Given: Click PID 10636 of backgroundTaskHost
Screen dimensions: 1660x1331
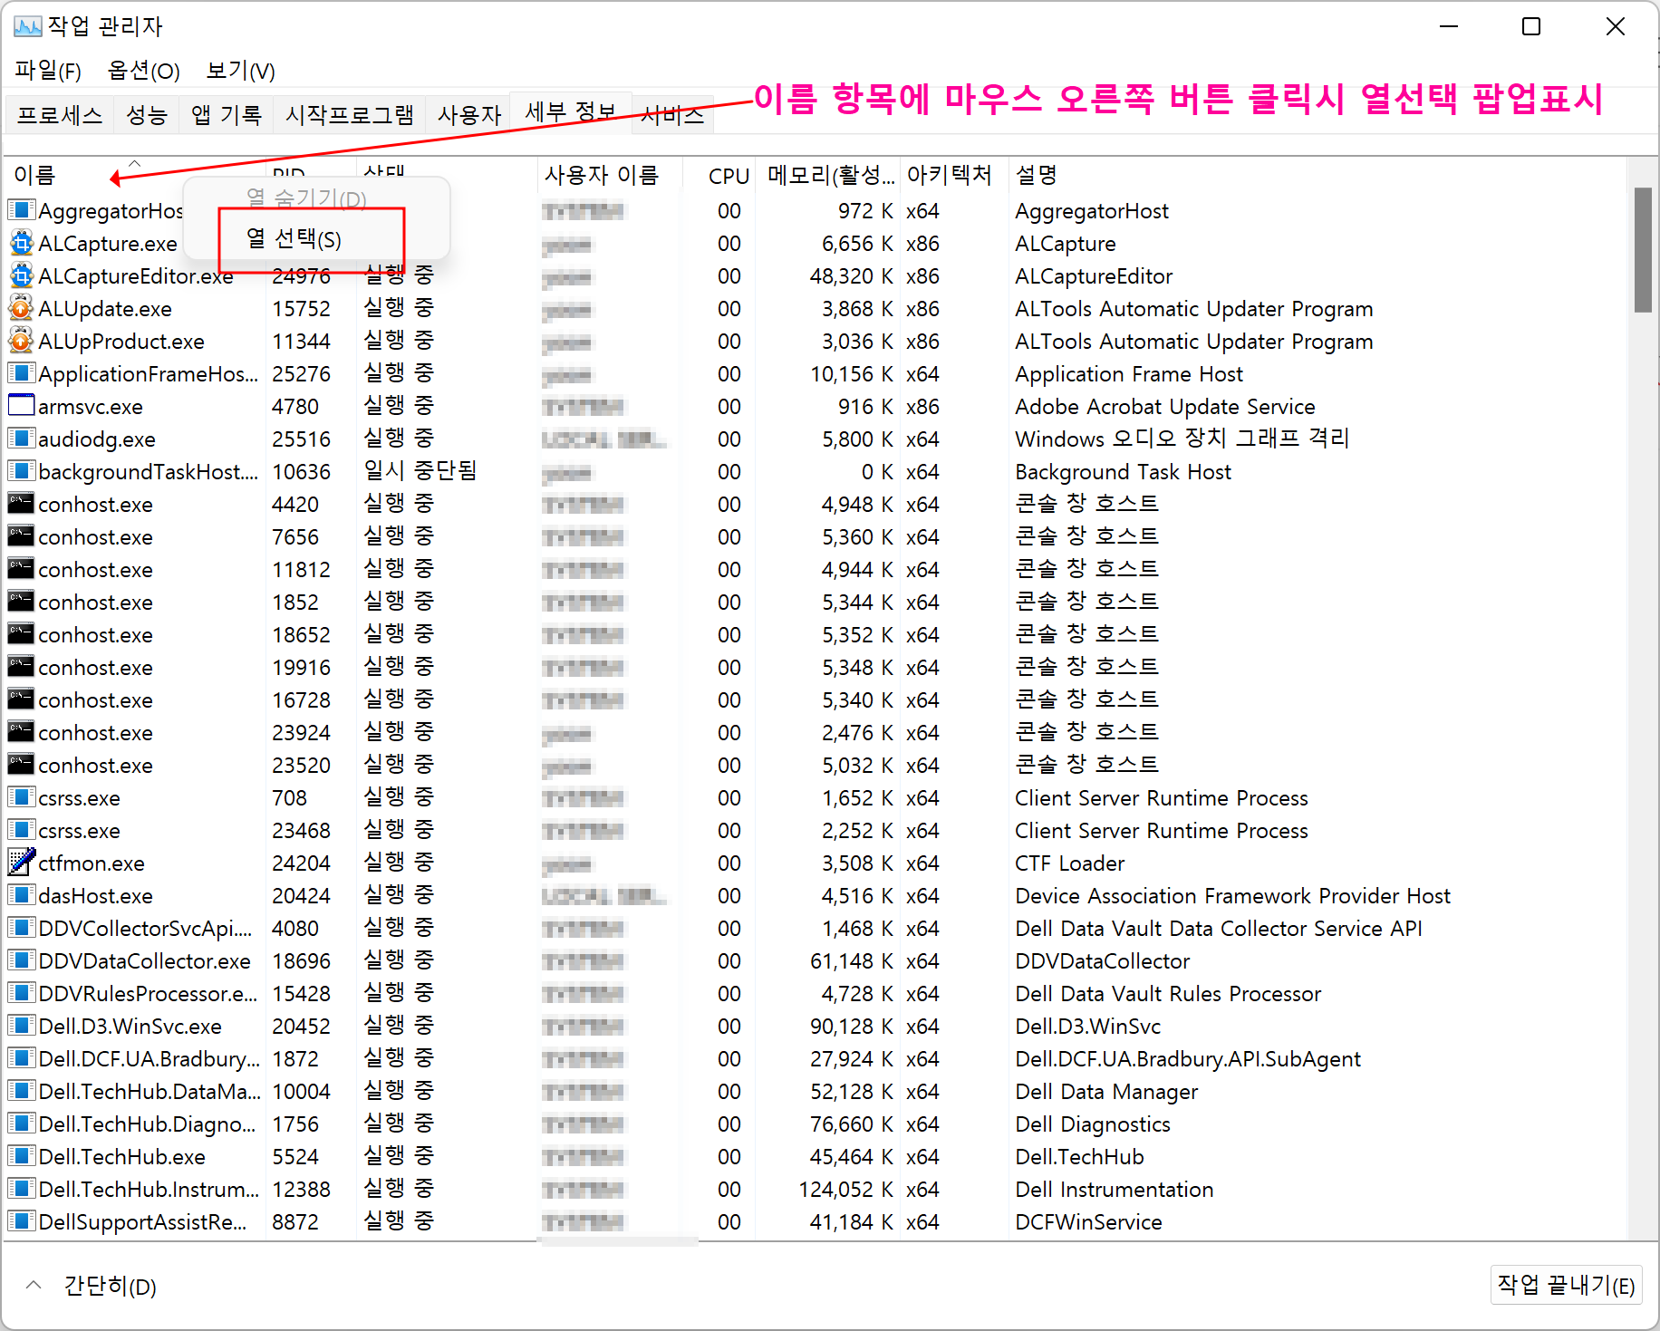Looking at the screenshot, I should (302, 472).
